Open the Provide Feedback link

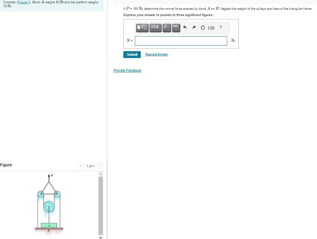tap(127, 70)
